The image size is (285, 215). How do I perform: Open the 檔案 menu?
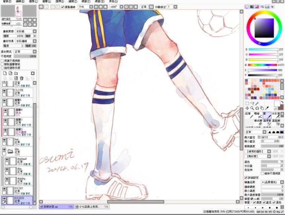(x=7, y=1)
